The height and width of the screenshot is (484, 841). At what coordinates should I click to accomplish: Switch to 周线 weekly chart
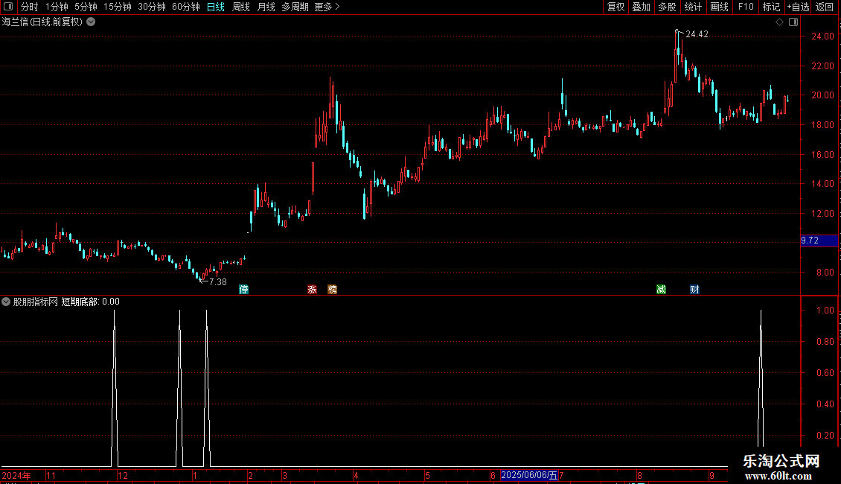(x=241, y=7)
